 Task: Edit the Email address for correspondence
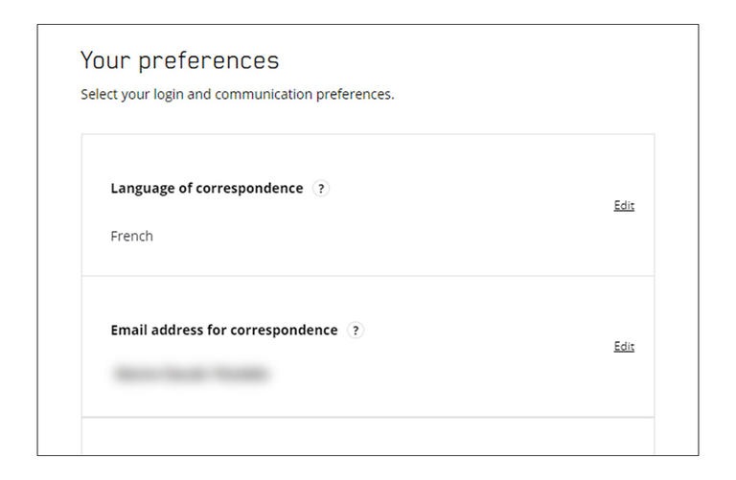coord(624,347)
